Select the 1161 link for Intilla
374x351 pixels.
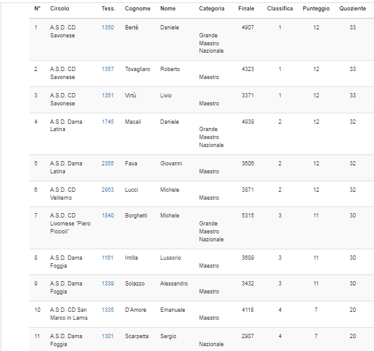tap(108, 258)
